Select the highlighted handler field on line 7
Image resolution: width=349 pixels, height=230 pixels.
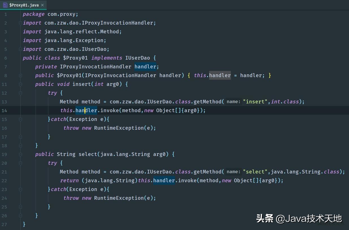tap(145, 66)
